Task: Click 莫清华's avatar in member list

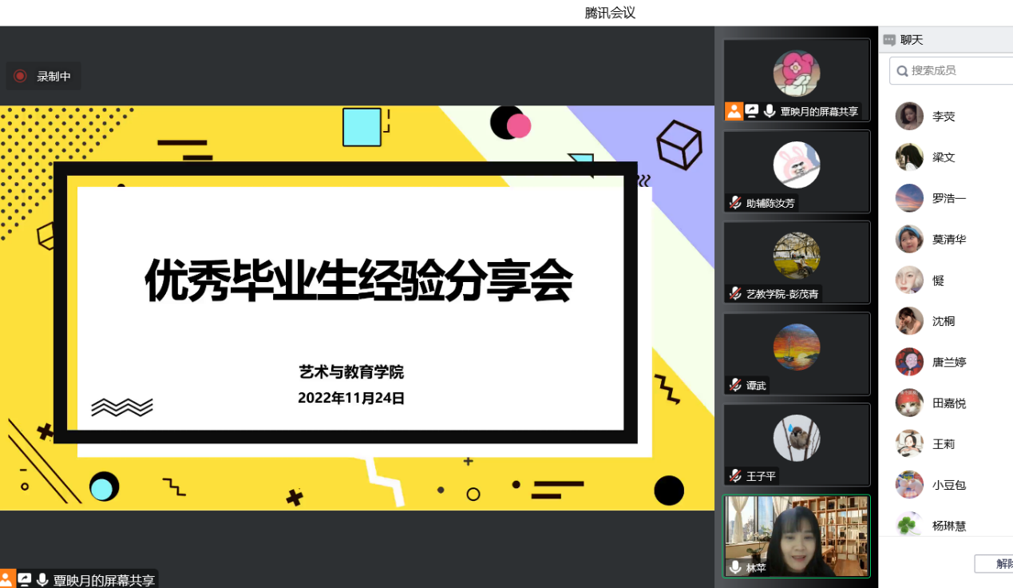Action: pos(909,239)
